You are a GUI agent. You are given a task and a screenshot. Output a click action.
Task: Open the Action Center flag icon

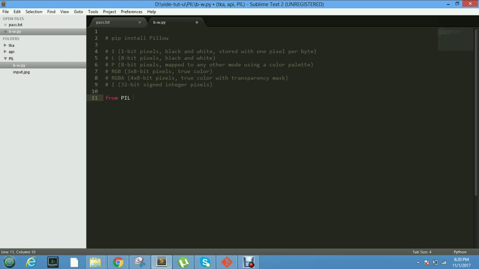[x=427, y=263]
